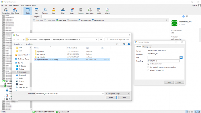The image size is (201, 113).
Task: Select the wp-includes folder
Action: pyautogui.click(x=41, y=57)
